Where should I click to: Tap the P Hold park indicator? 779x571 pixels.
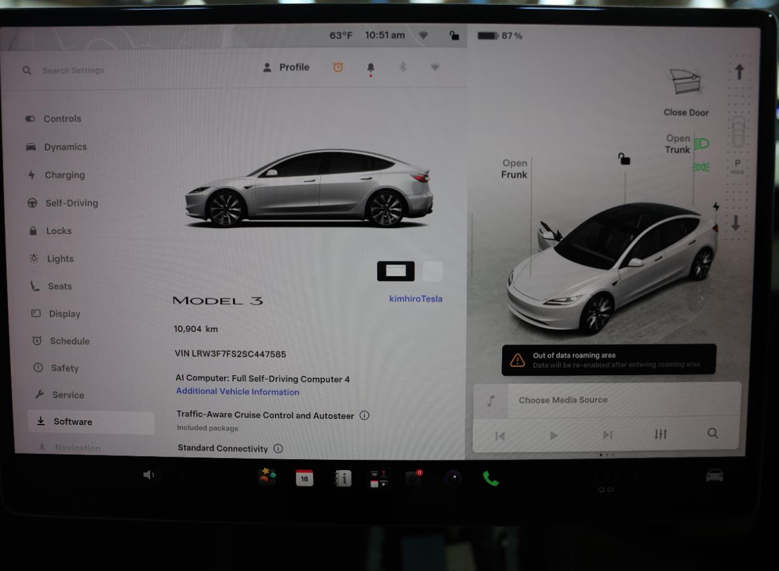pos(738,167)
